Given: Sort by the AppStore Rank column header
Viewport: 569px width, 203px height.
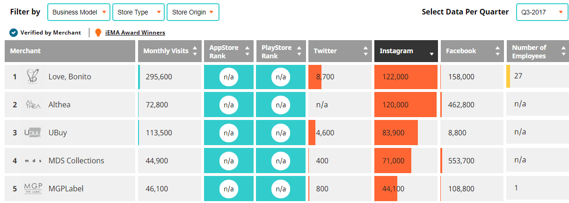Looking at the screenshot, I should (x=229, y=51).
